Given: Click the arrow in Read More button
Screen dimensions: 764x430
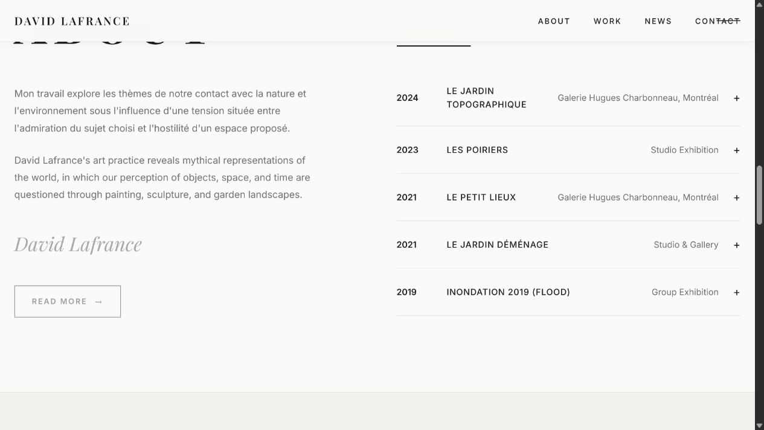Looking at the screenshot, I should (x=98, y=302).
